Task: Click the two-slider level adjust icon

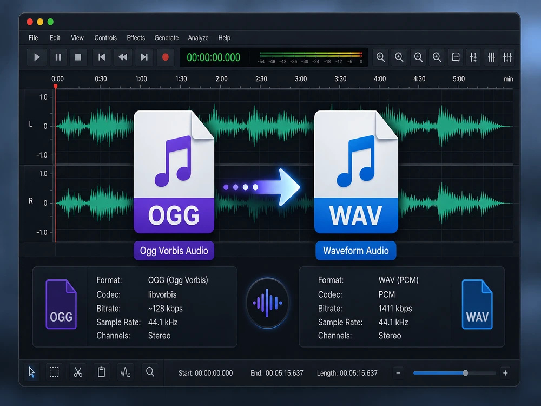Action: click(473, 57)
